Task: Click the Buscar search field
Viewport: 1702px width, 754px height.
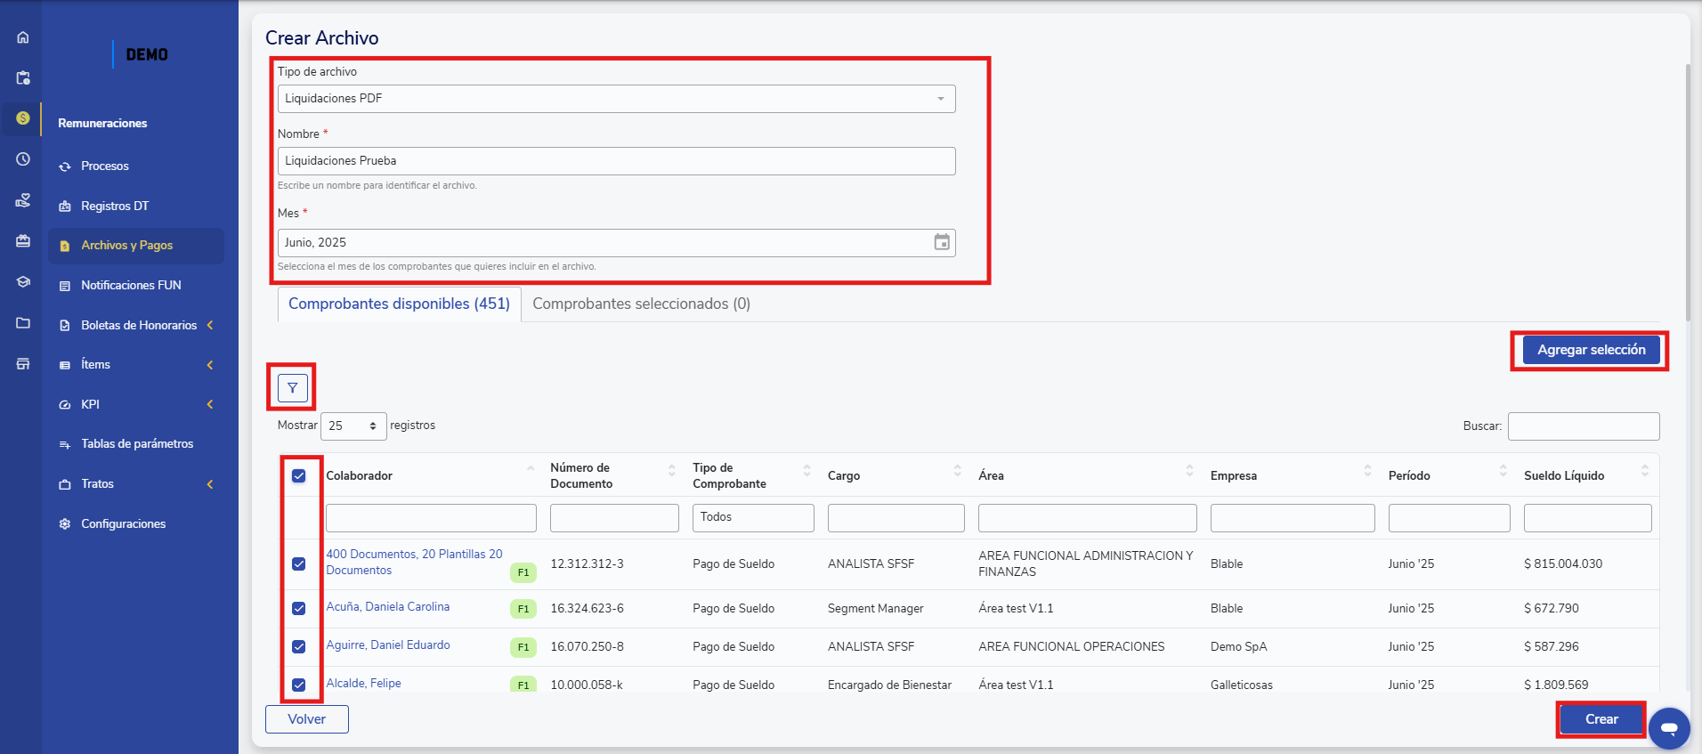Action: pos(1583,426)
